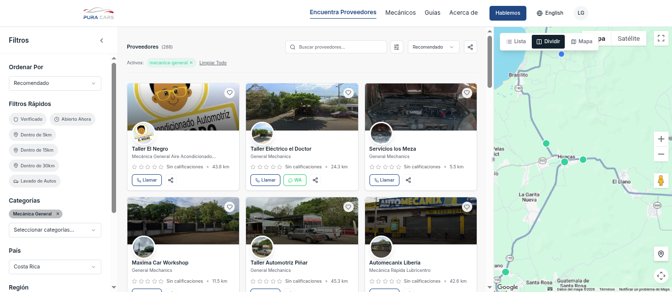Select blue map marker near Brasilito

tap(561, 54)
